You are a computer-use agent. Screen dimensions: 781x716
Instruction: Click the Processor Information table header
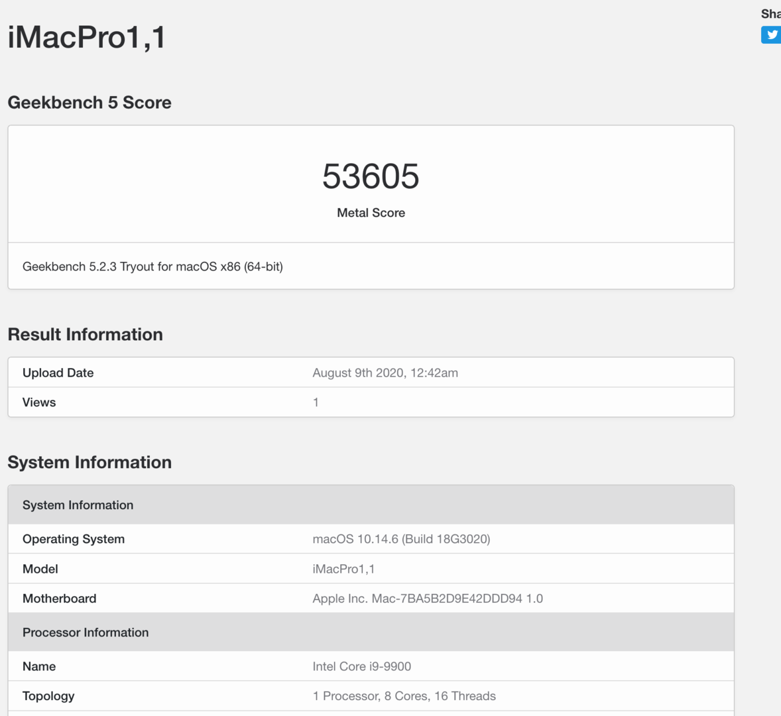click(86, 632)
